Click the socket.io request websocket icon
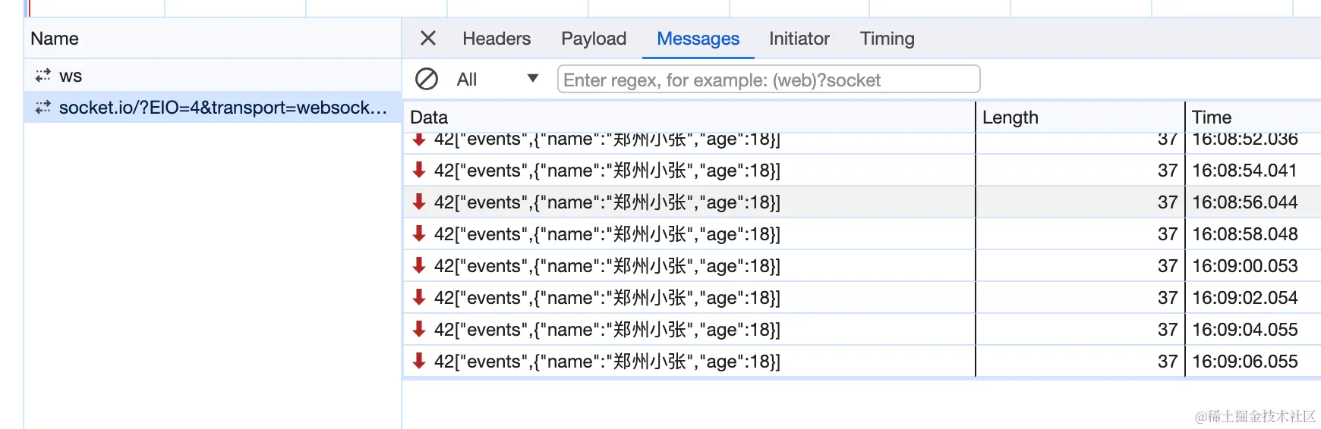 [43, 108]
